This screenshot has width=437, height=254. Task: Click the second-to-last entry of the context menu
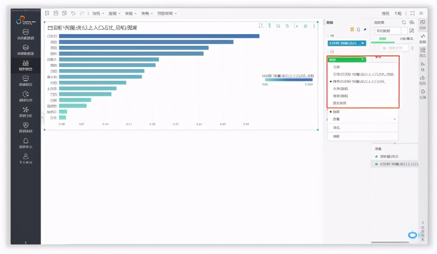click(362, 128)
